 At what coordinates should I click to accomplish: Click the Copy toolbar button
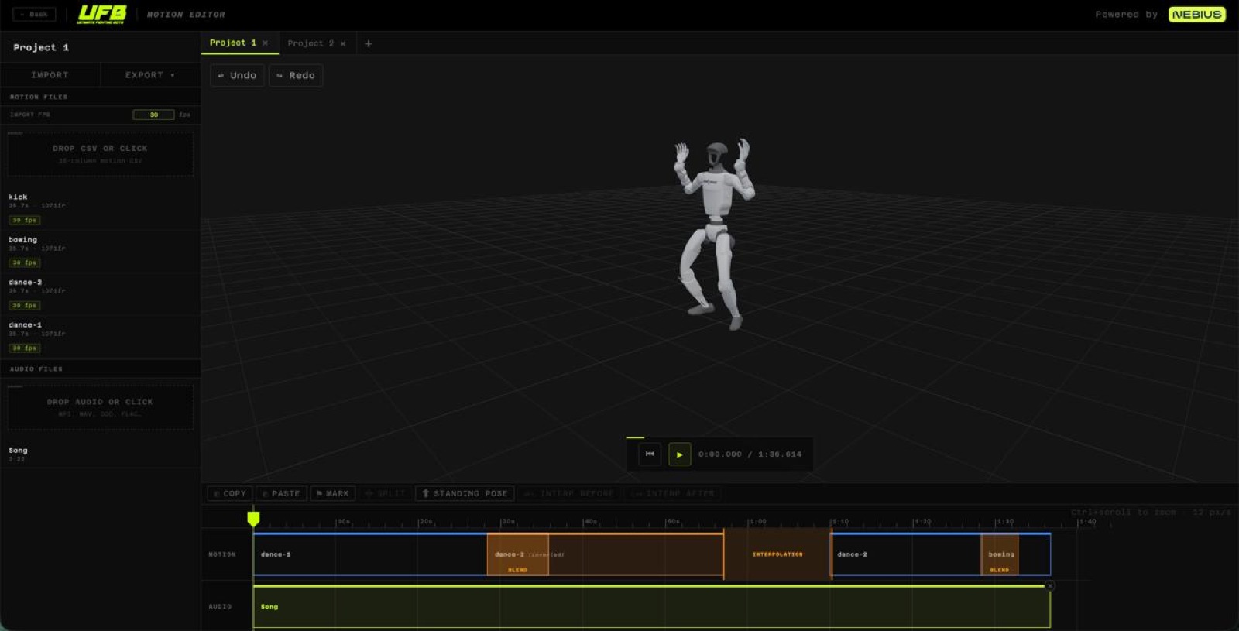point(229,493)
